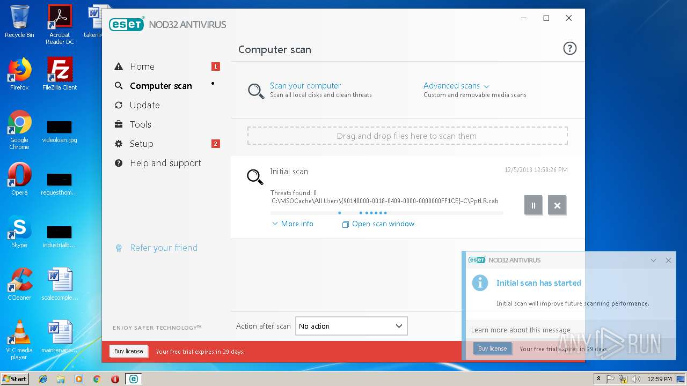Image resolution: width=687 pixels, height=386 pixels.
Task: Click Refer your friend link
Action: (164, 248)
